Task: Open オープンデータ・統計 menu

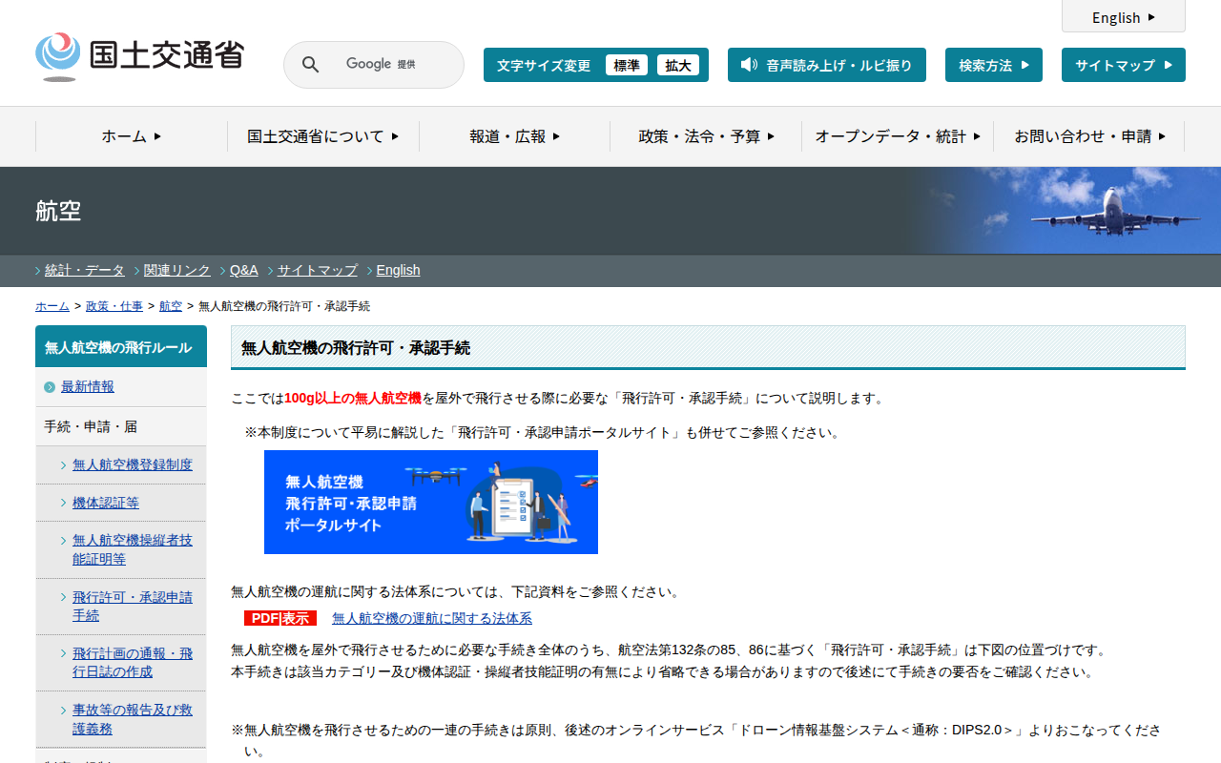Action: click(898, 136)
